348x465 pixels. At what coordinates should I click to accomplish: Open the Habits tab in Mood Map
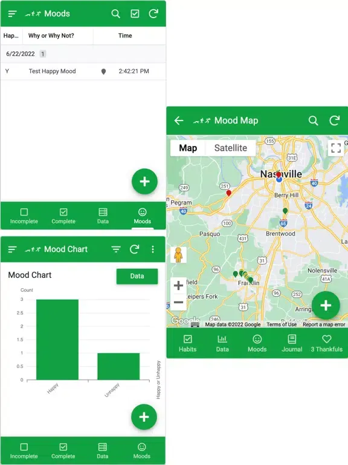[188, 343]
